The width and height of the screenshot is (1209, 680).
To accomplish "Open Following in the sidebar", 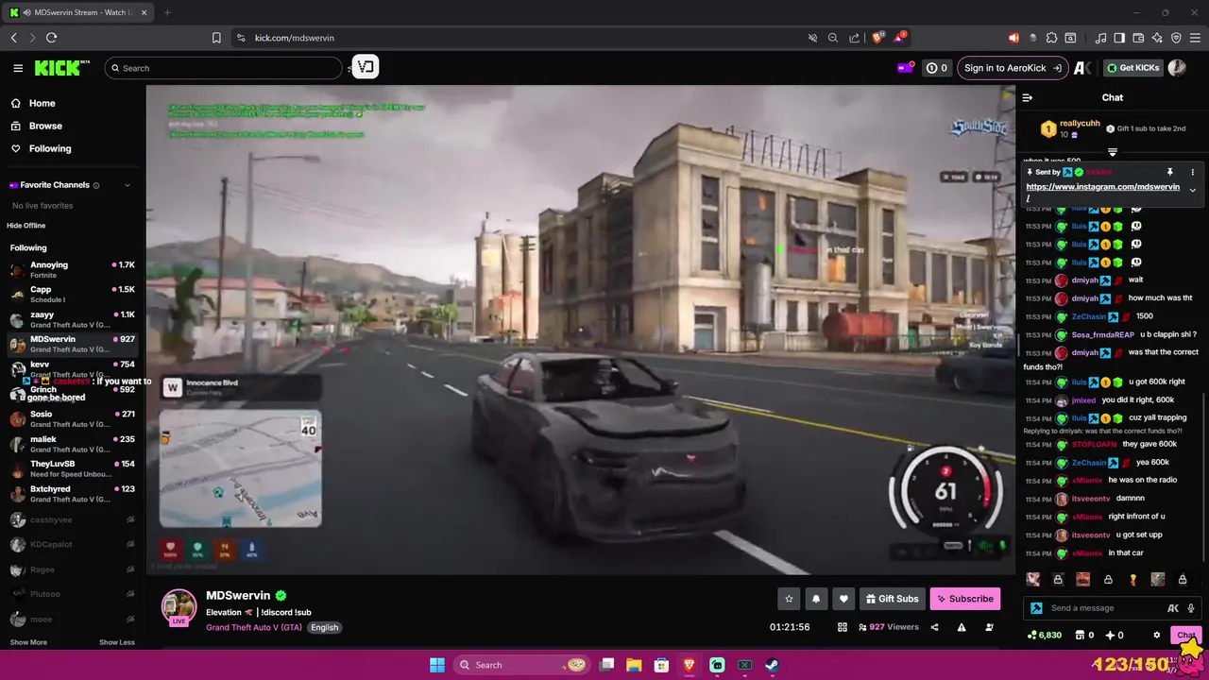I will pyautogui.click(x=49, y=148).
